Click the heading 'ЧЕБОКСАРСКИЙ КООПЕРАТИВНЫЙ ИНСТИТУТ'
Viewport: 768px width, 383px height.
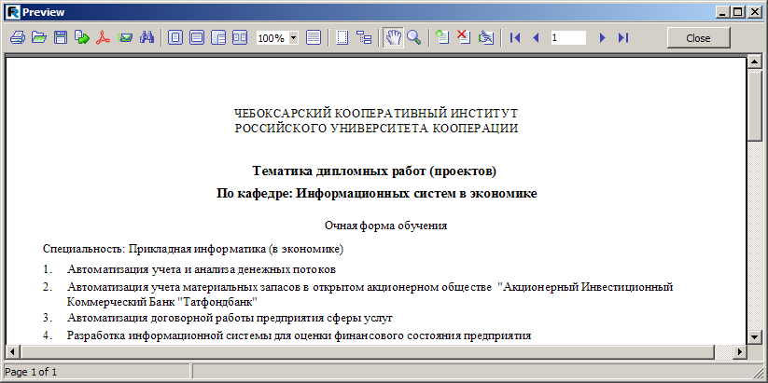[376, 114]
